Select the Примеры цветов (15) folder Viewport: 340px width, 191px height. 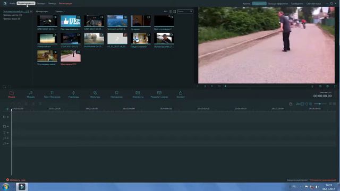(x=13, y=15)
